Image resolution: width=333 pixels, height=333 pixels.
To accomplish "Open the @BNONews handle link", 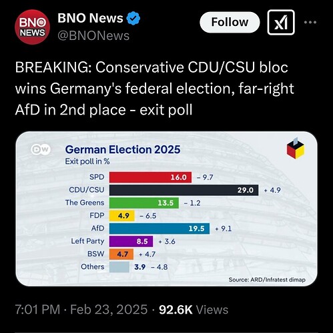I will point(93,36).
